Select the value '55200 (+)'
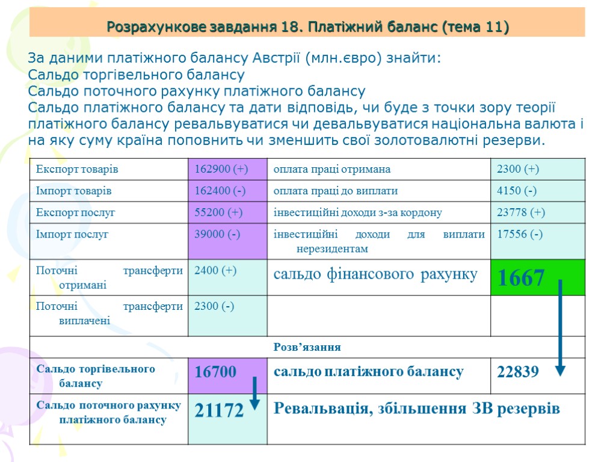 (218, 212)
